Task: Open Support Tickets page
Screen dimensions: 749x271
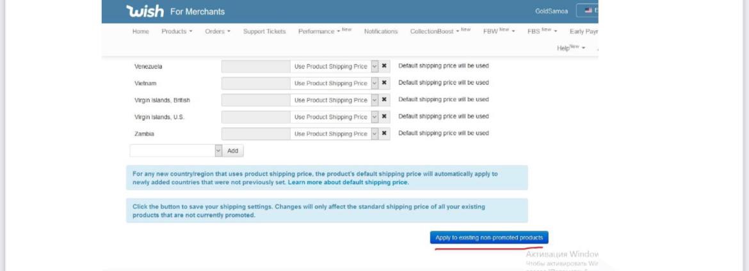Action: point(264,31)
